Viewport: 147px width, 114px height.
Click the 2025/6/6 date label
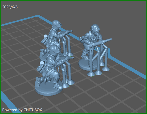point(10,7)
